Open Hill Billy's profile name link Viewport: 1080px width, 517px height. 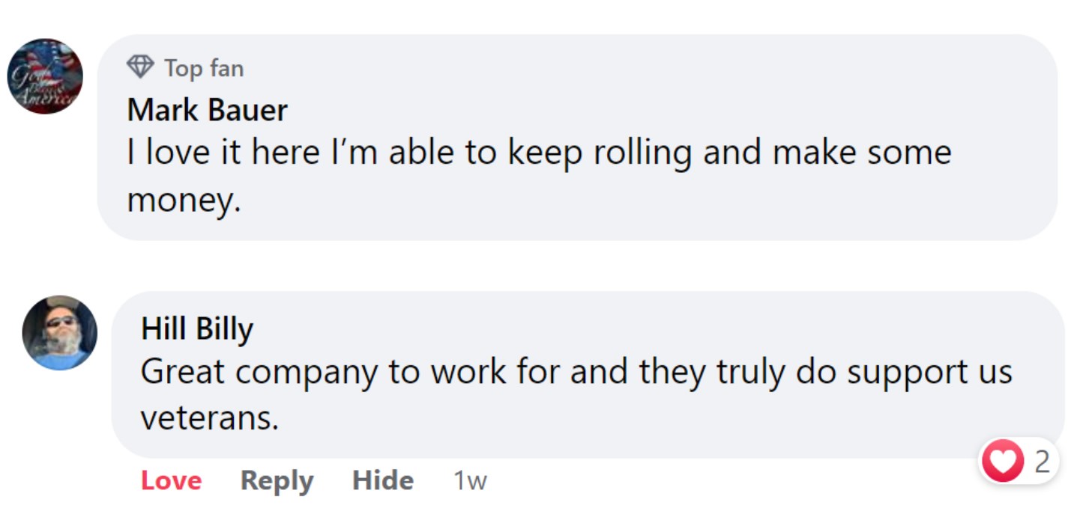[197, 330]
